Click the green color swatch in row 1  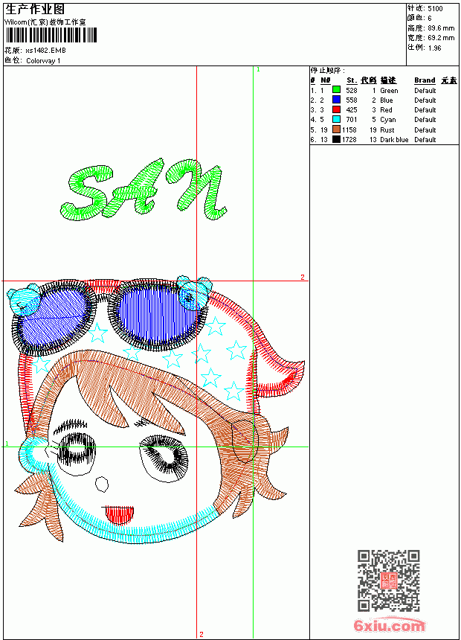point(336,90)
